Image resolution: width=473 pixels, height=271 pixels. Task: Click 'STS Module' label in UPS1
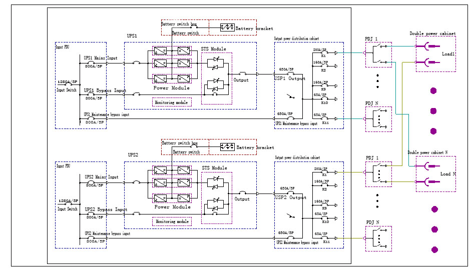pos(213,49)
